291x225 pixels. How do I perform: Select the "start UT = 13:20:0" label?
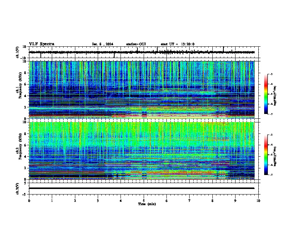tap(177, 44)
